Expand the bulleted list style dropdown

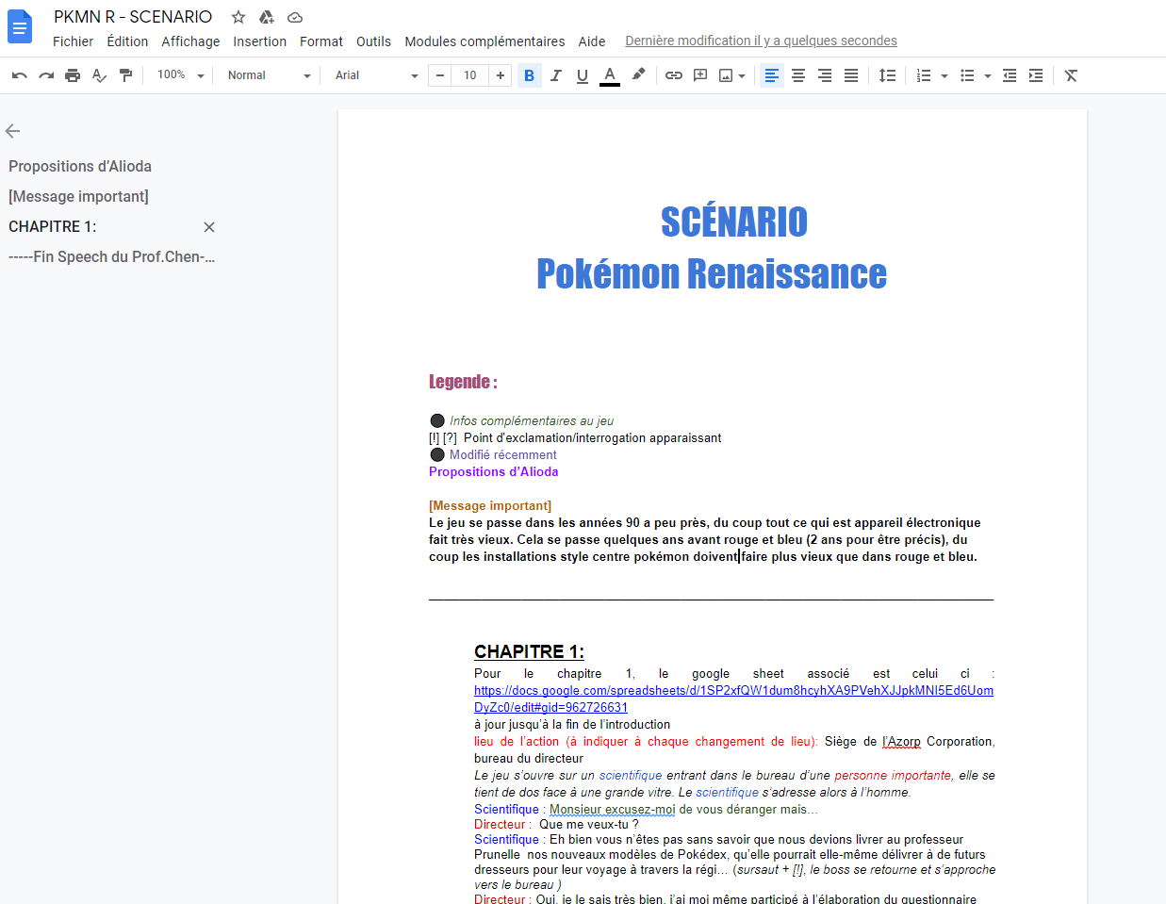[x=988, y=75]
